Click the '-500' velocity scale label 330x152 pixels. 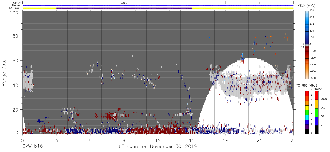pyautogui.click(x=313, y=78)
